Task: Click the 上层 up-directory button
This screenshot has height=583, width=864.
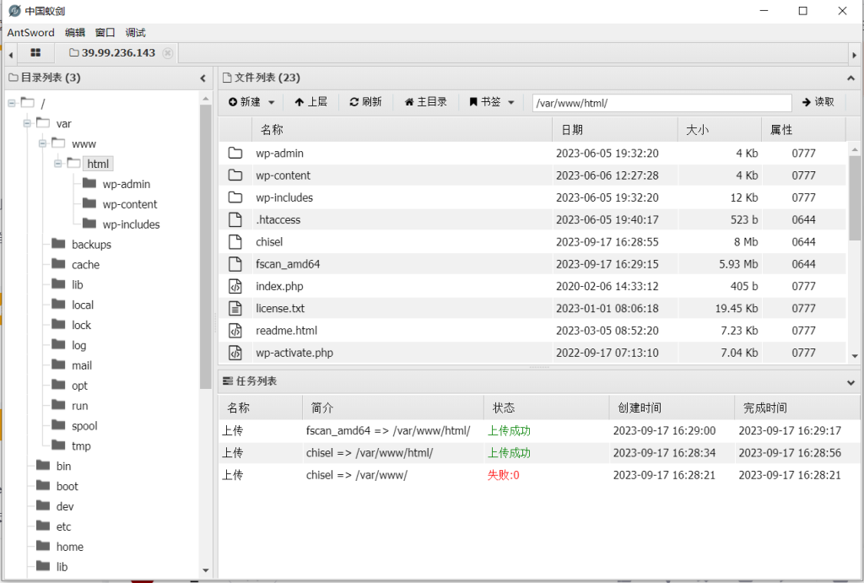Action: 310,102
